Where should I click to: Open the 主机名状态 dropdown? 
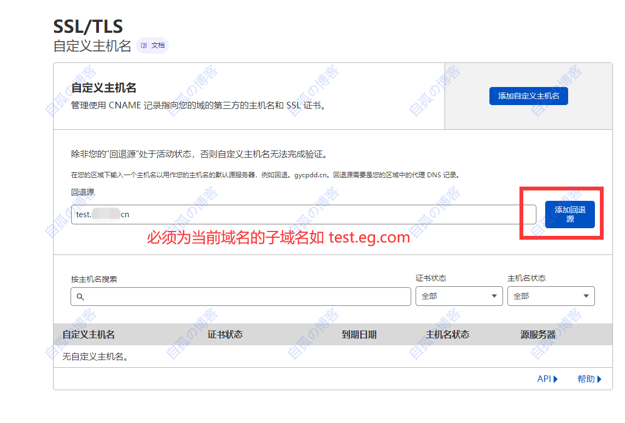coord(551,296)
